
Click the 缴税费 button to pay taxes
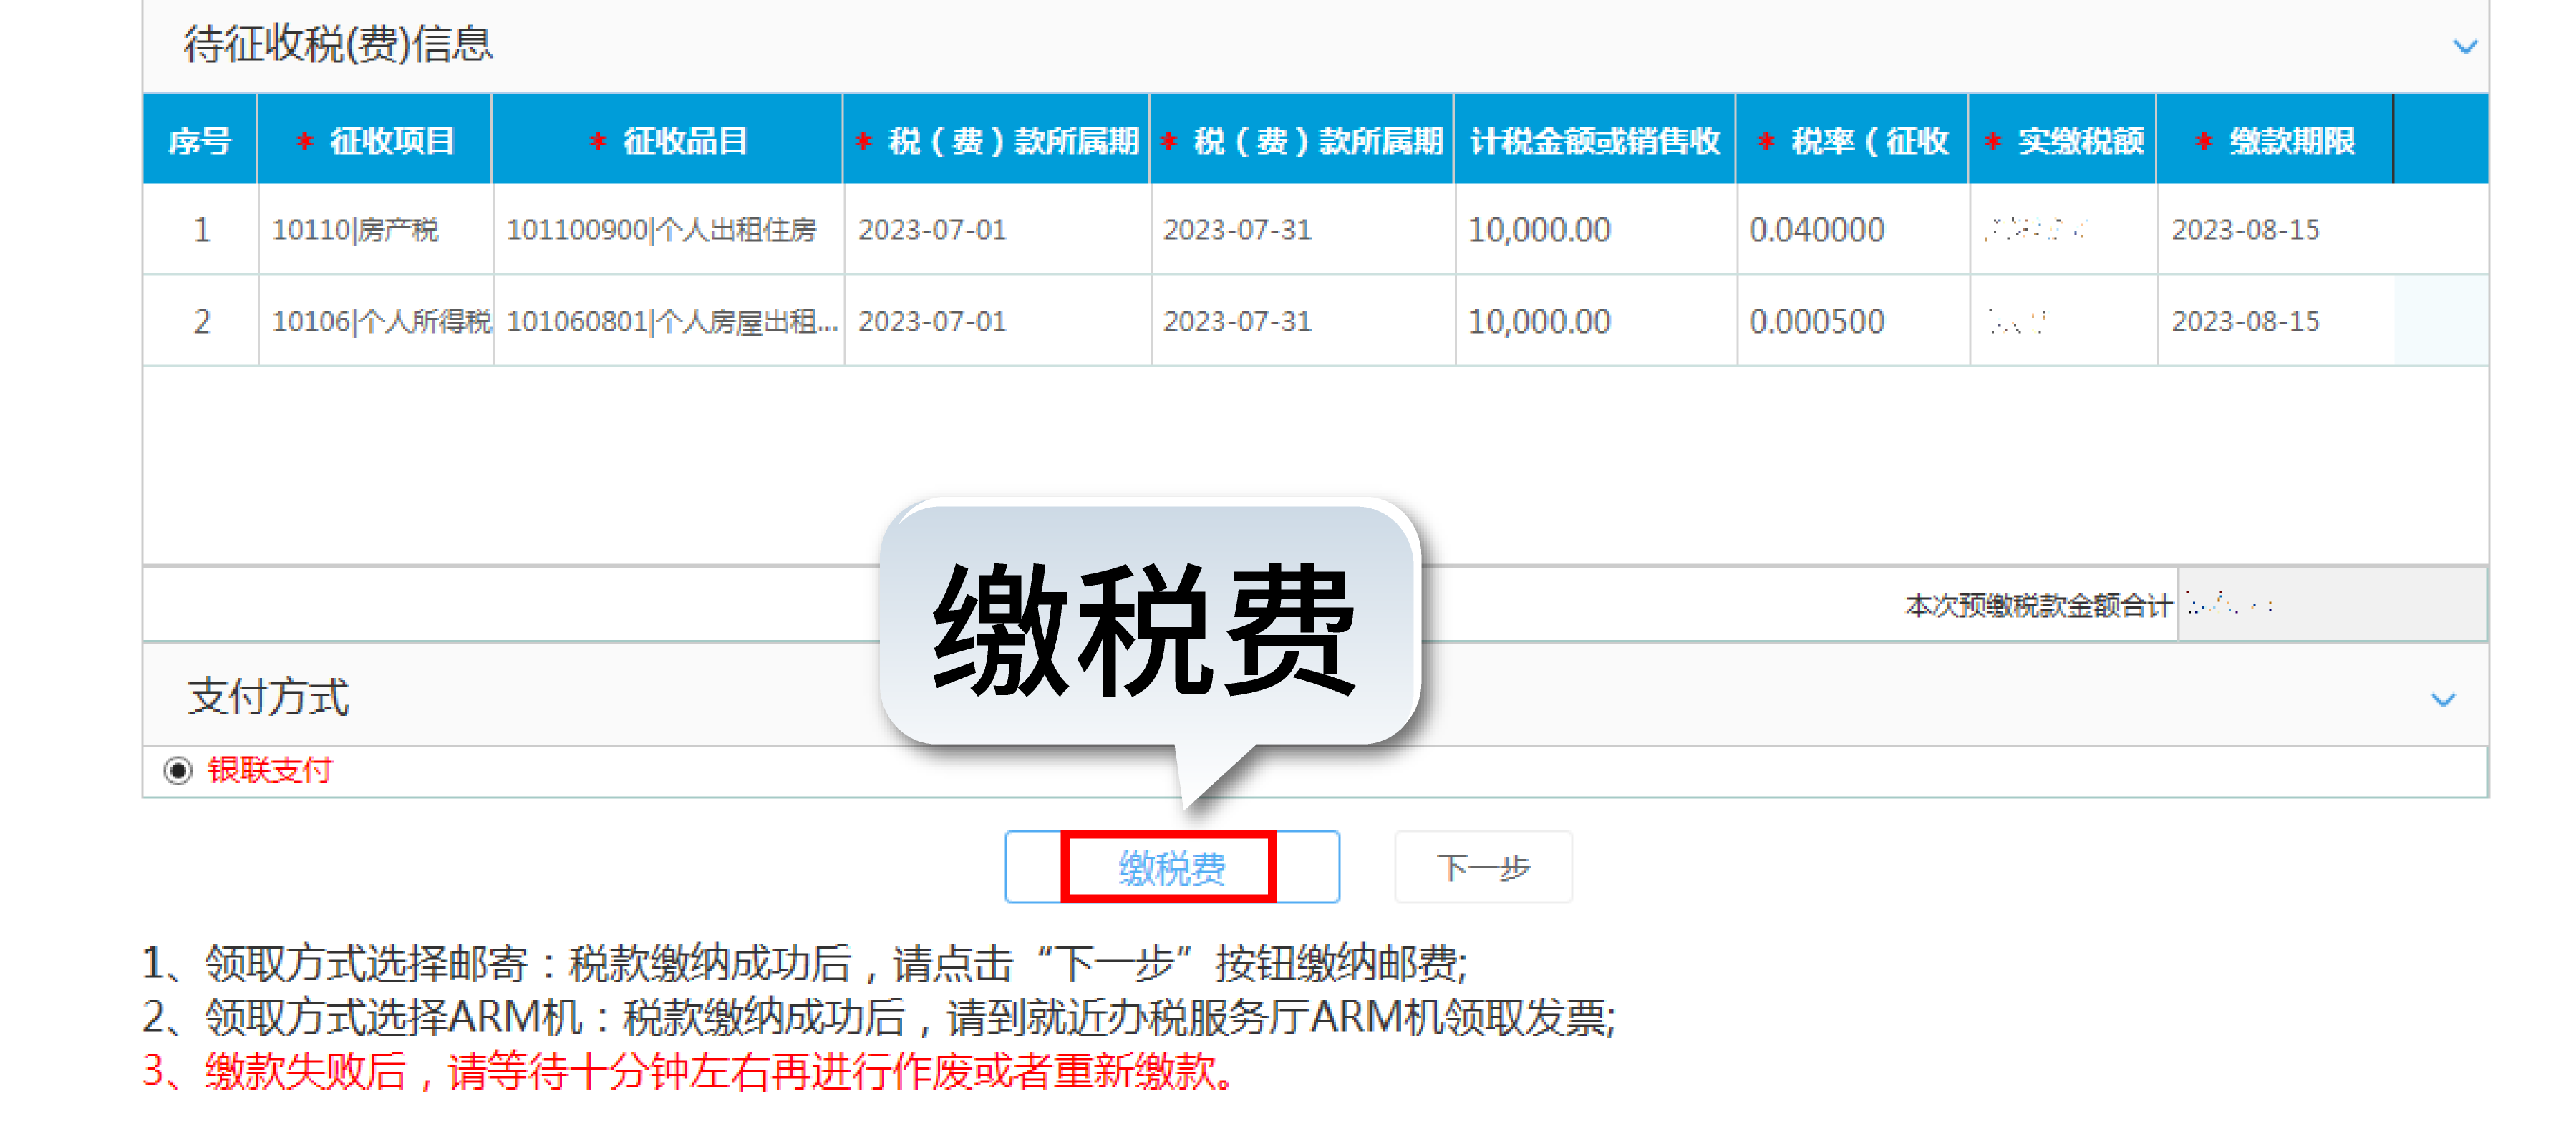tap(1172, 868)
